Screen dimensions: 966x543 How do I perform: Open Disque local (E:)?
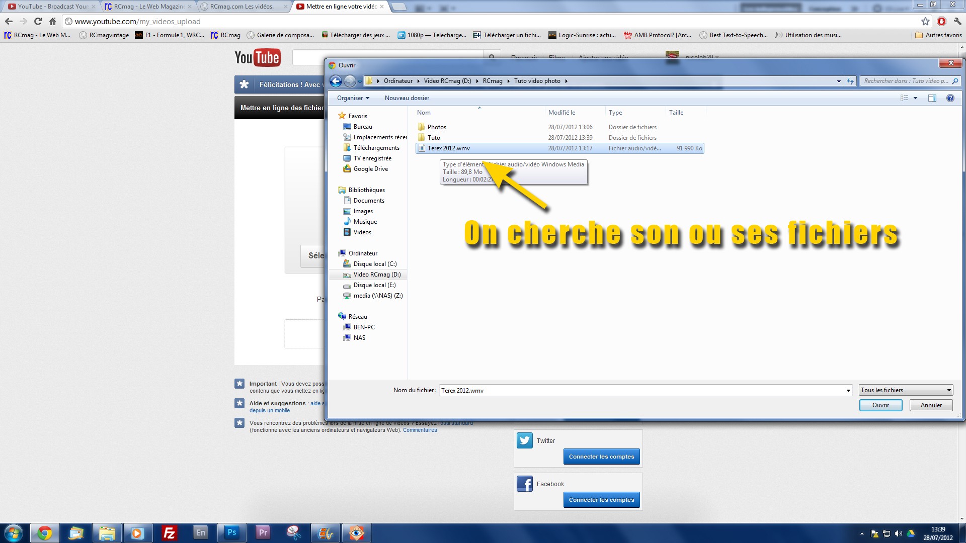click(374, 285)
